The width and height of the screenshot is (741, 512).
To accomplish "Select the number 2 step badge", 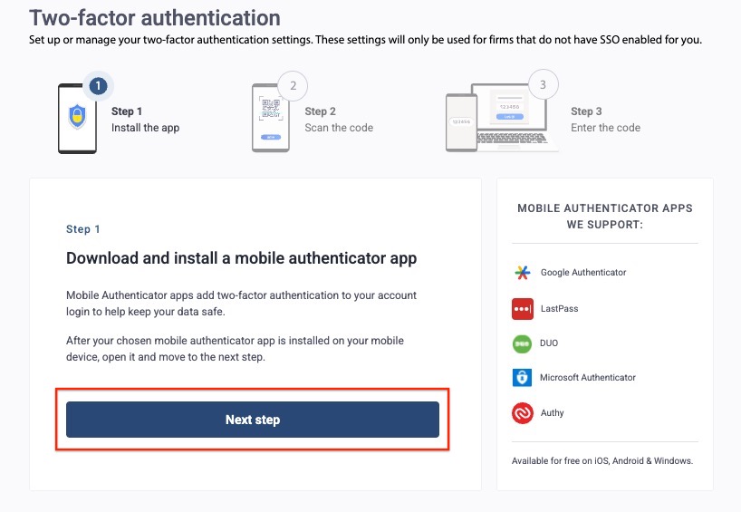I will point(293,86).
